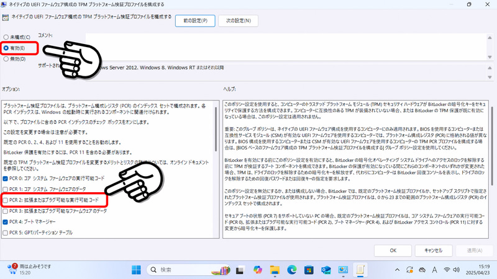Open the picture app icon on the taskbar
497x279 pixels.
pyautogui.click(x=343, y=270)
